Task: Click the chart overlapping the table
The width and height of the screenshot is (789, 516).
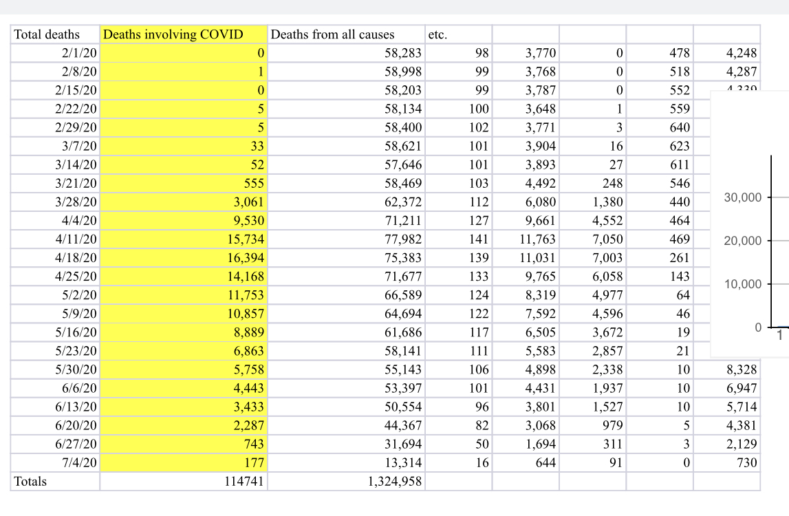Action: [x=750, y=224]
